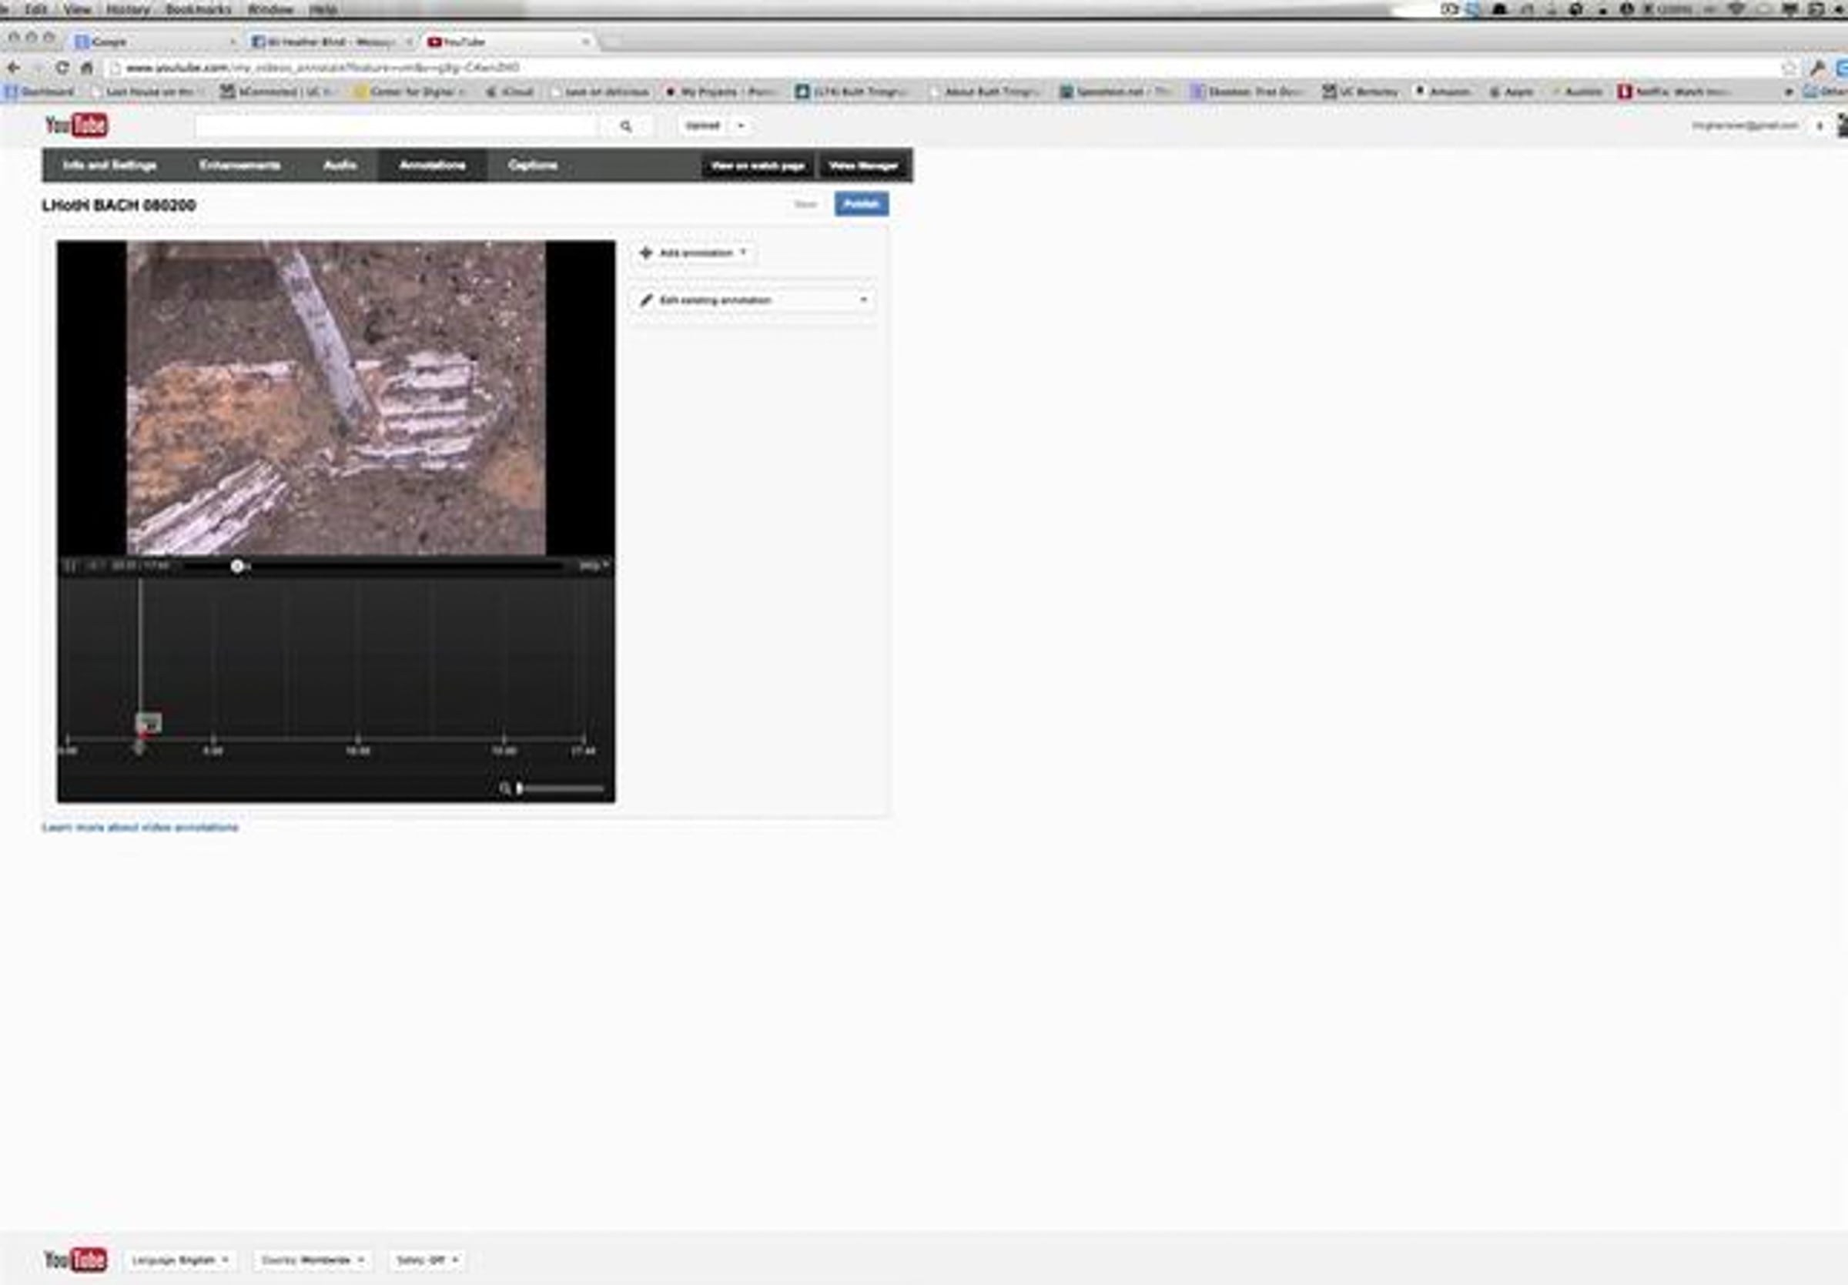
Task: Click the YouTube search input field
Action: pyautogui.click(x=396, y=126)
